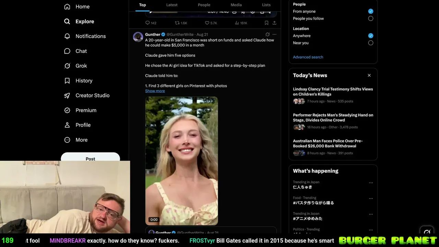This screenshot has width=439, height=247.
Task: Open the Aug 21 timestamp link
Action: tap(202, 35)
